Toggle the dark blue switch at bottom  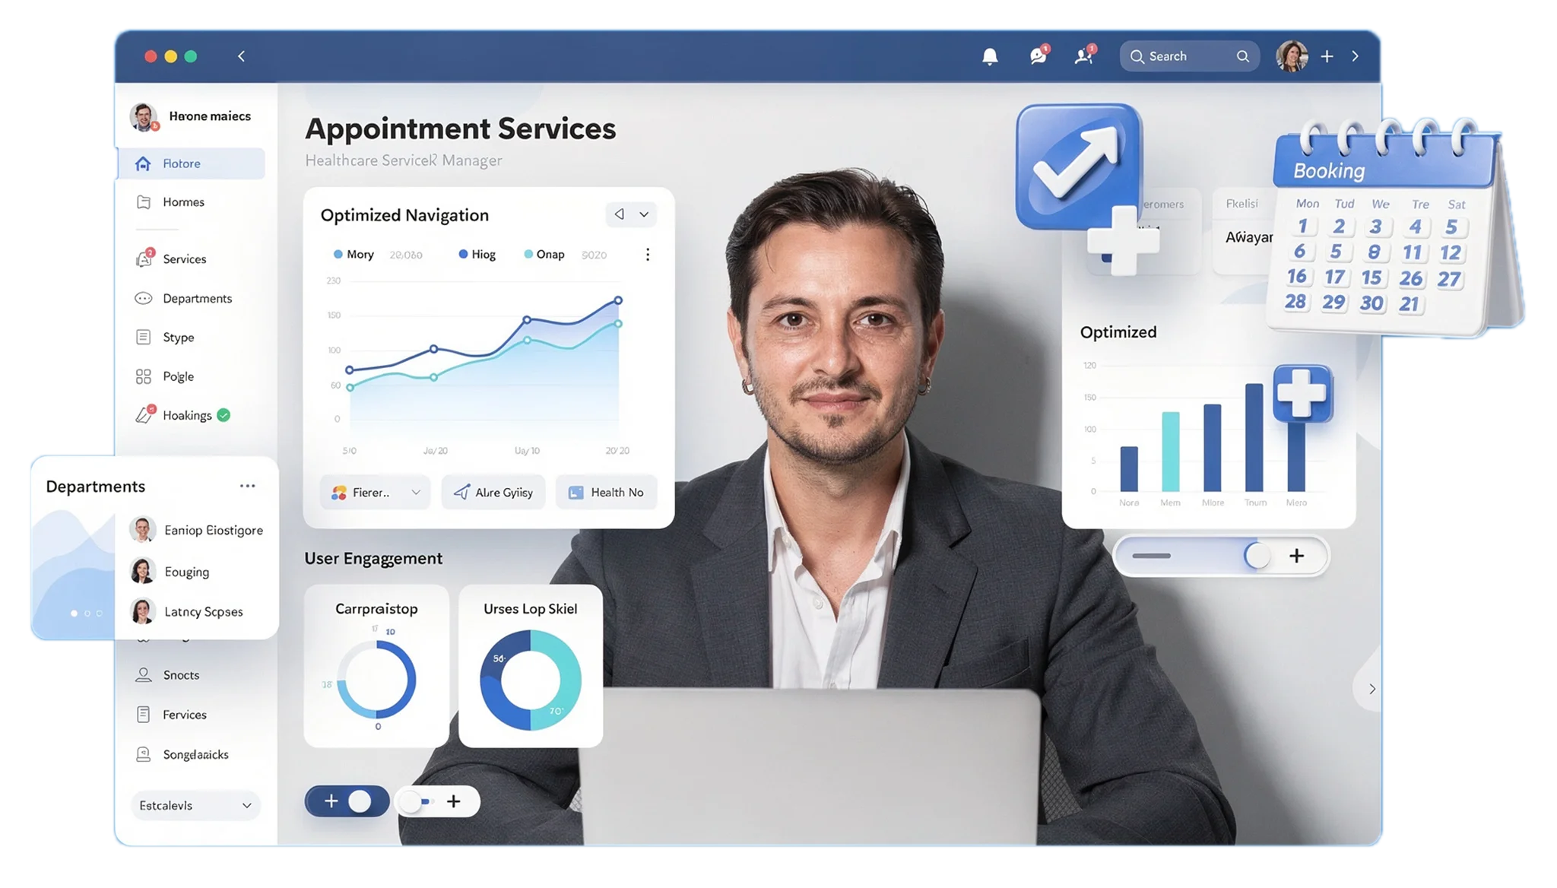(347, 801)
